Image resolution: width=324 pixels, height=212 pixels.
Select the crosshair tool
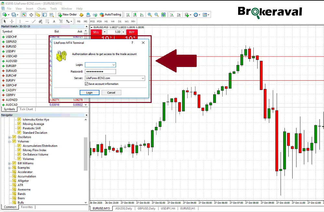(x=12, y=21)
